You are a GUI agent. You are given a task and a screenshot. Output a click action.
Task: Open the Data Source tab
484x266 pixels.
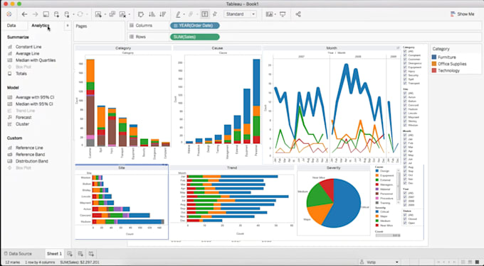coord(18,254)
